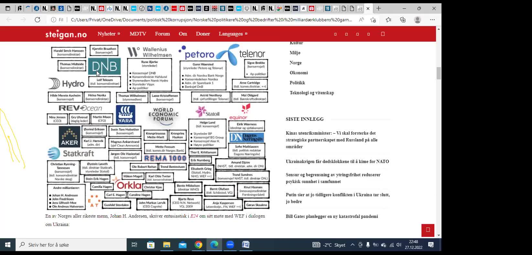Open Microsoft Store from taskbar
532x255 pixels.
151,245
